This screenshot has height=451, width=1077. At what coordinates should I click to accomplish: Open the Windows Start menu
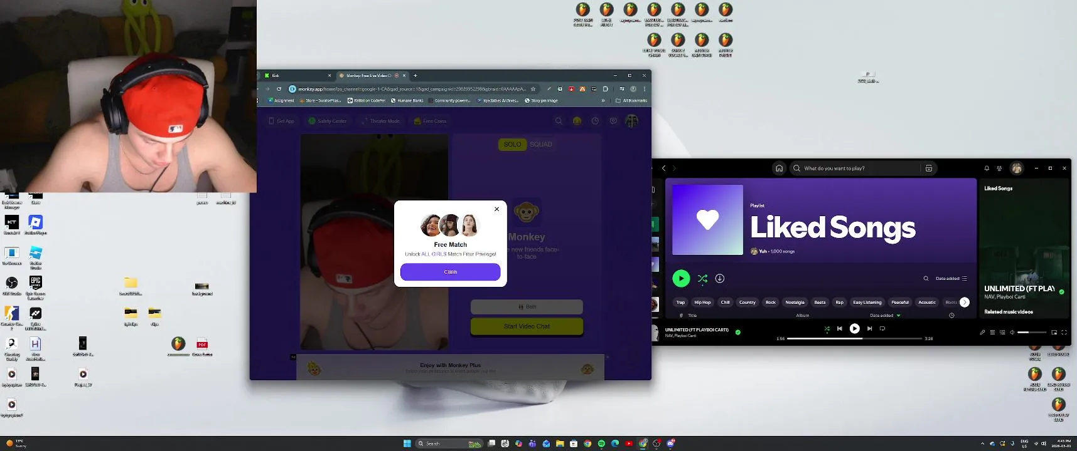click(x=407, y=443)
